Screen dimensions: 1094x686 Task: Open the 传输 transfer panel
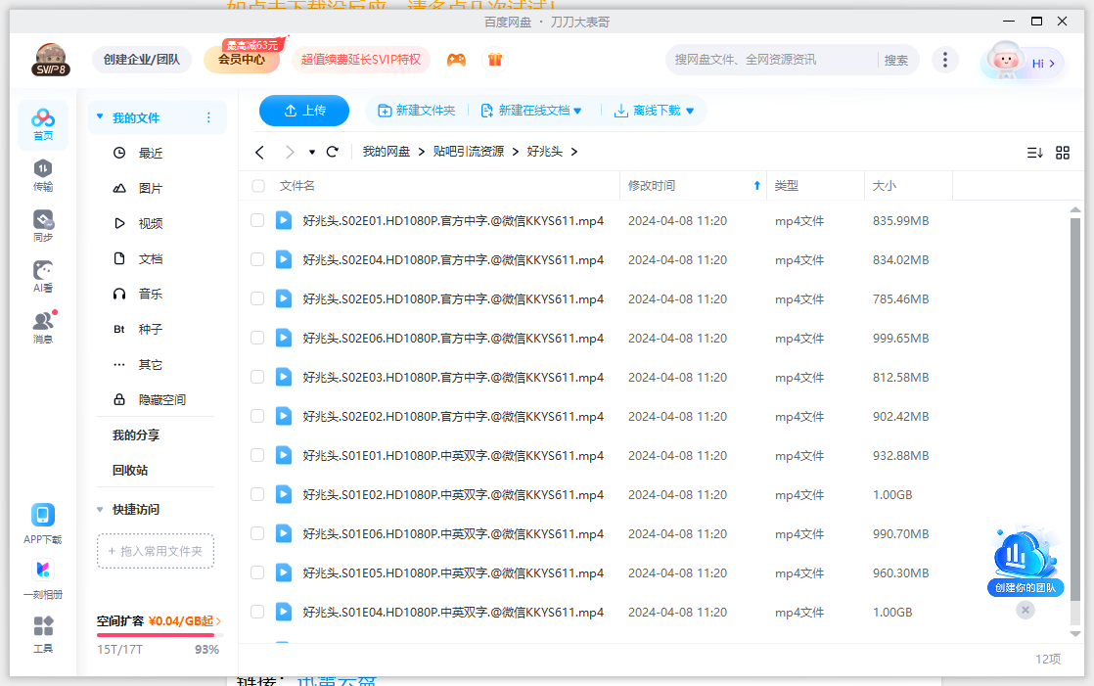click(x=42, y=175)
